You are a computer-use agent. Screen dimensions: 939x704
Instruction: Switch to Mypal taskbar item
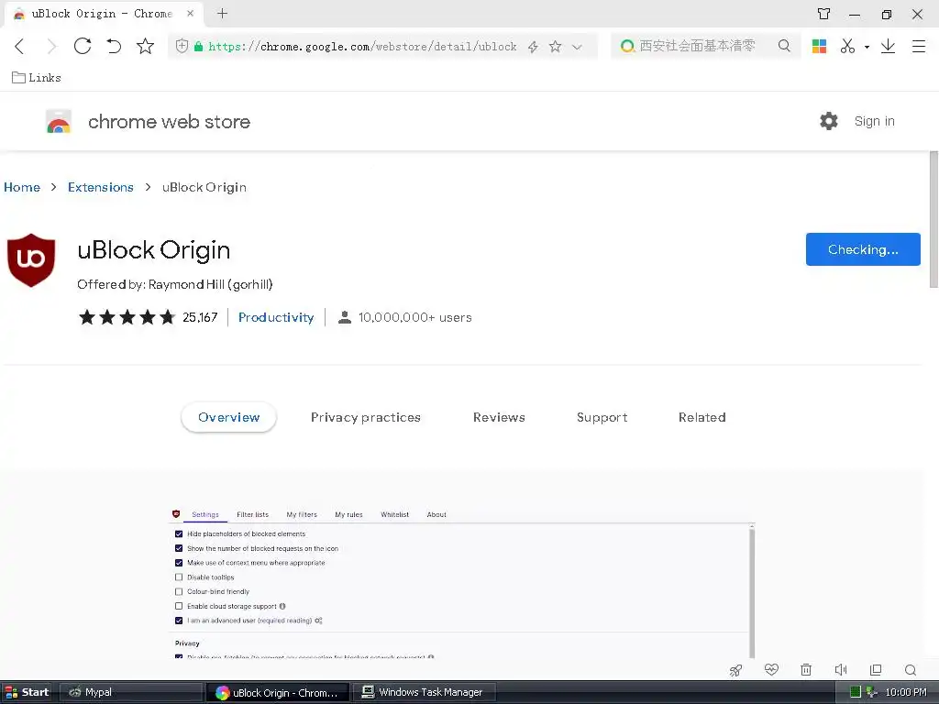click(130, 692)
